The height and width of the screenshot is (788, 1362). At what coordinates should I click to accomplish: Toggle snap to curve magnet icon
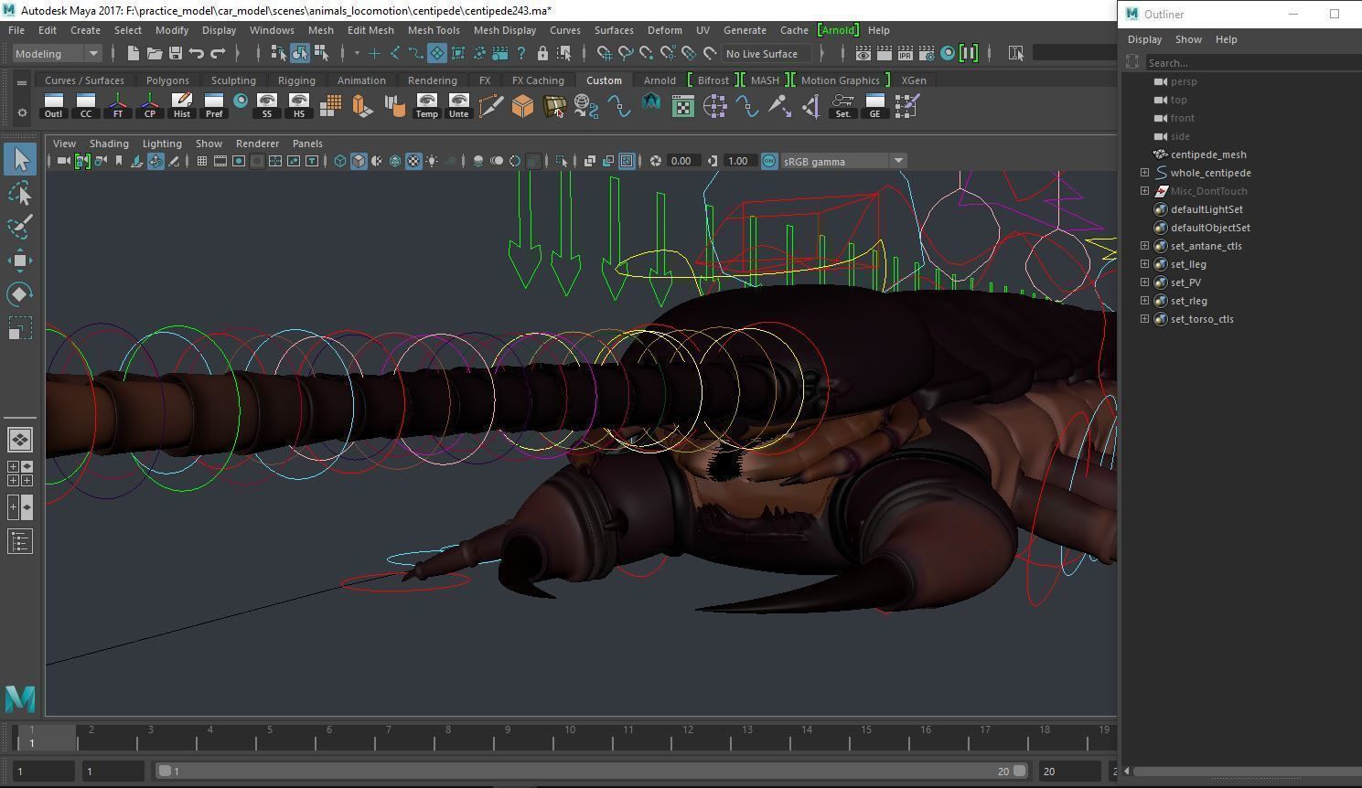pyautogui.click(x=627, y=53)
